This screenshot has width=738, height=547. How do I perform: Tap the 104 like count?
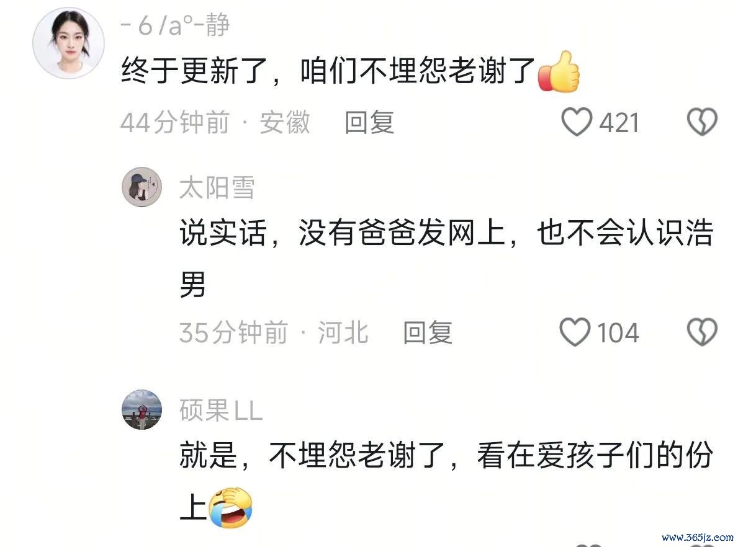(x=618, y=333)
